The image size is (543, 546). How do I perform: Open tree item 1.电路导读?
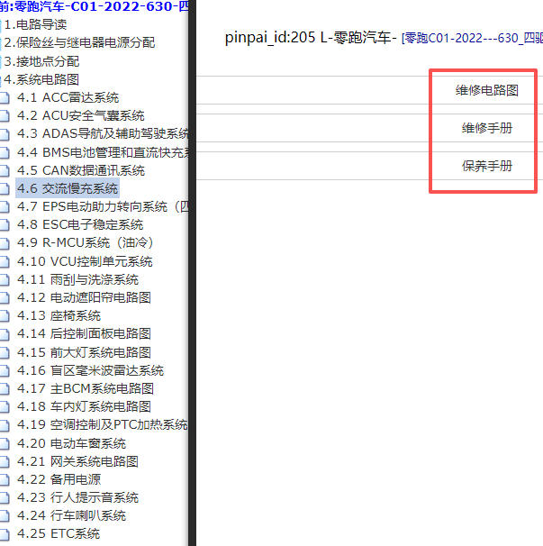[35, 24]
